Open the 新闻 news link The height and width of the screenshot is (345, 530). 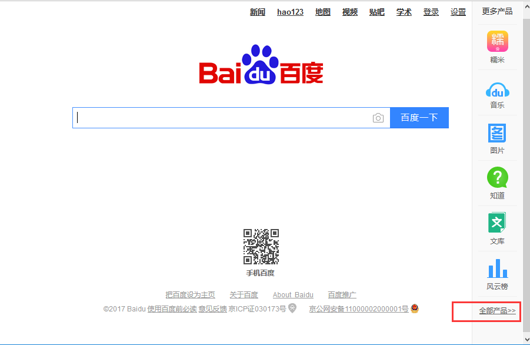(258, 12)
